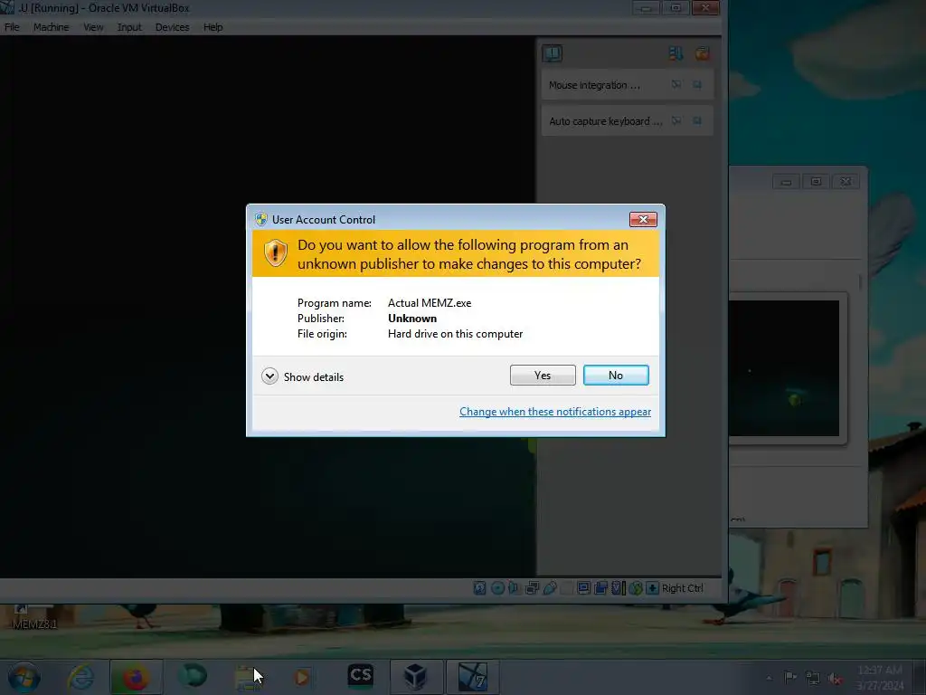This screenshot has width=926, height=695.
Task: Dismiss the Mouse integration notification with its blue icon
Action: 697,85
